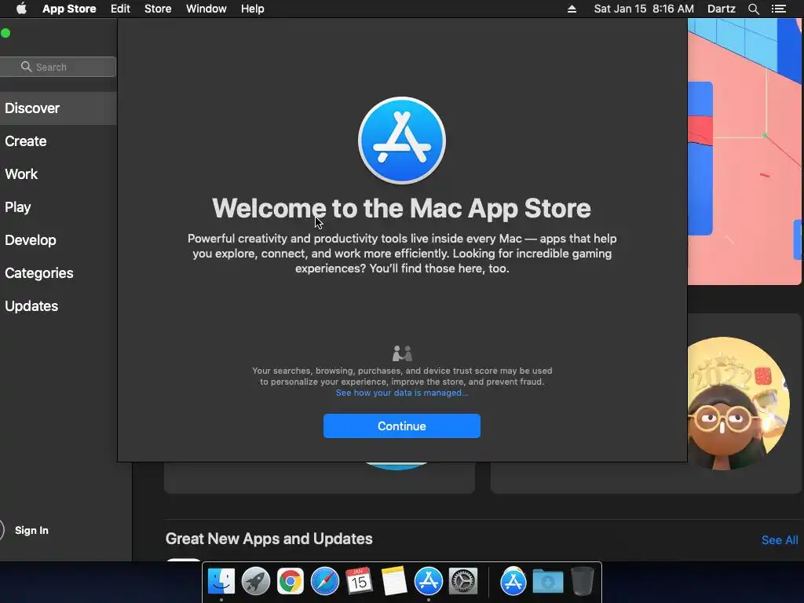Image resolution: width=804 pixels, height=603 pixels.
Task: Open Launchpad rocket in the Dock
Action: [x=255, y=582]
